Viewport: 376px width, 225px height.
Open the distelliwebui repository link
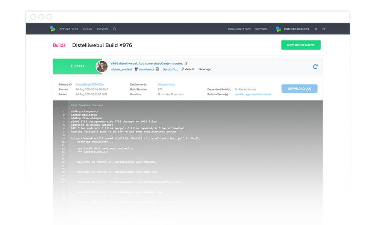pyautogui.click(x=147, y=69)
